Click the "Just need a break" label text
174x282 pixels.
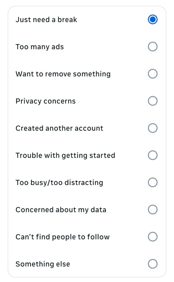click(46, 20)
